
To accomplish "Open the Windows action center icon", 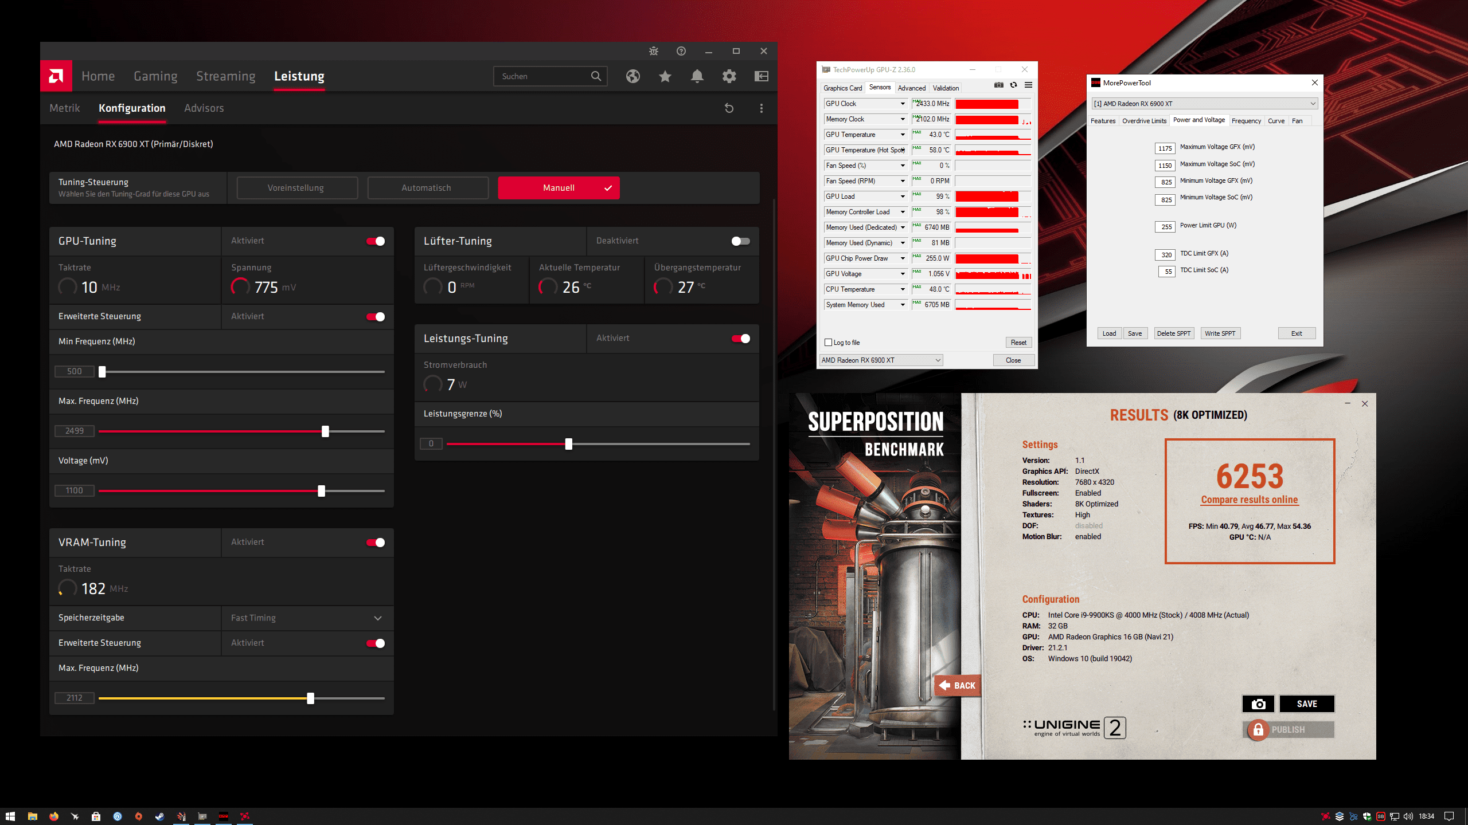I will [x=1449, y=816].
